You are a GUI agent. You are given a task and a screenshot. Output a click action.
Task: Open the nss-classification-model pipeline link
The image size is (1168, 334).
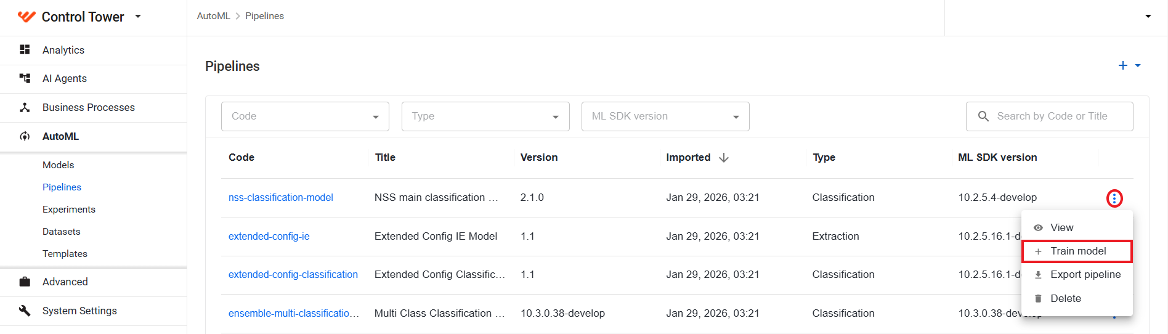point(281,197)
